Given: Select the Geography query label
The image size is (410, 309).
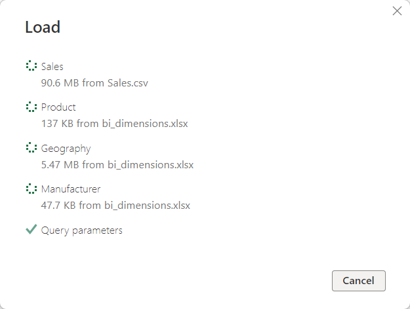Looking at the screenshot, I should coord(66,149).
